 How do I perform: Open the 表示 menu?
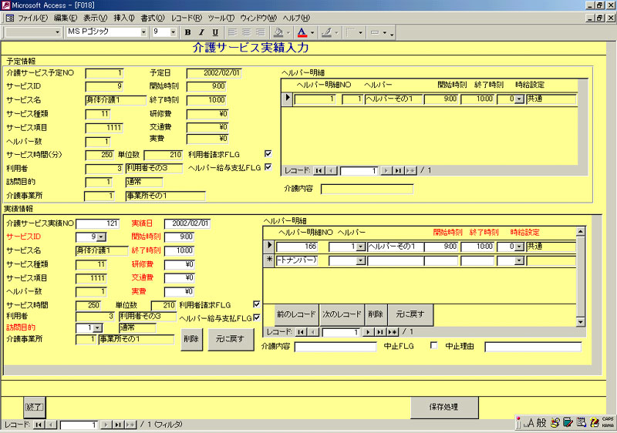click(95, 18)
